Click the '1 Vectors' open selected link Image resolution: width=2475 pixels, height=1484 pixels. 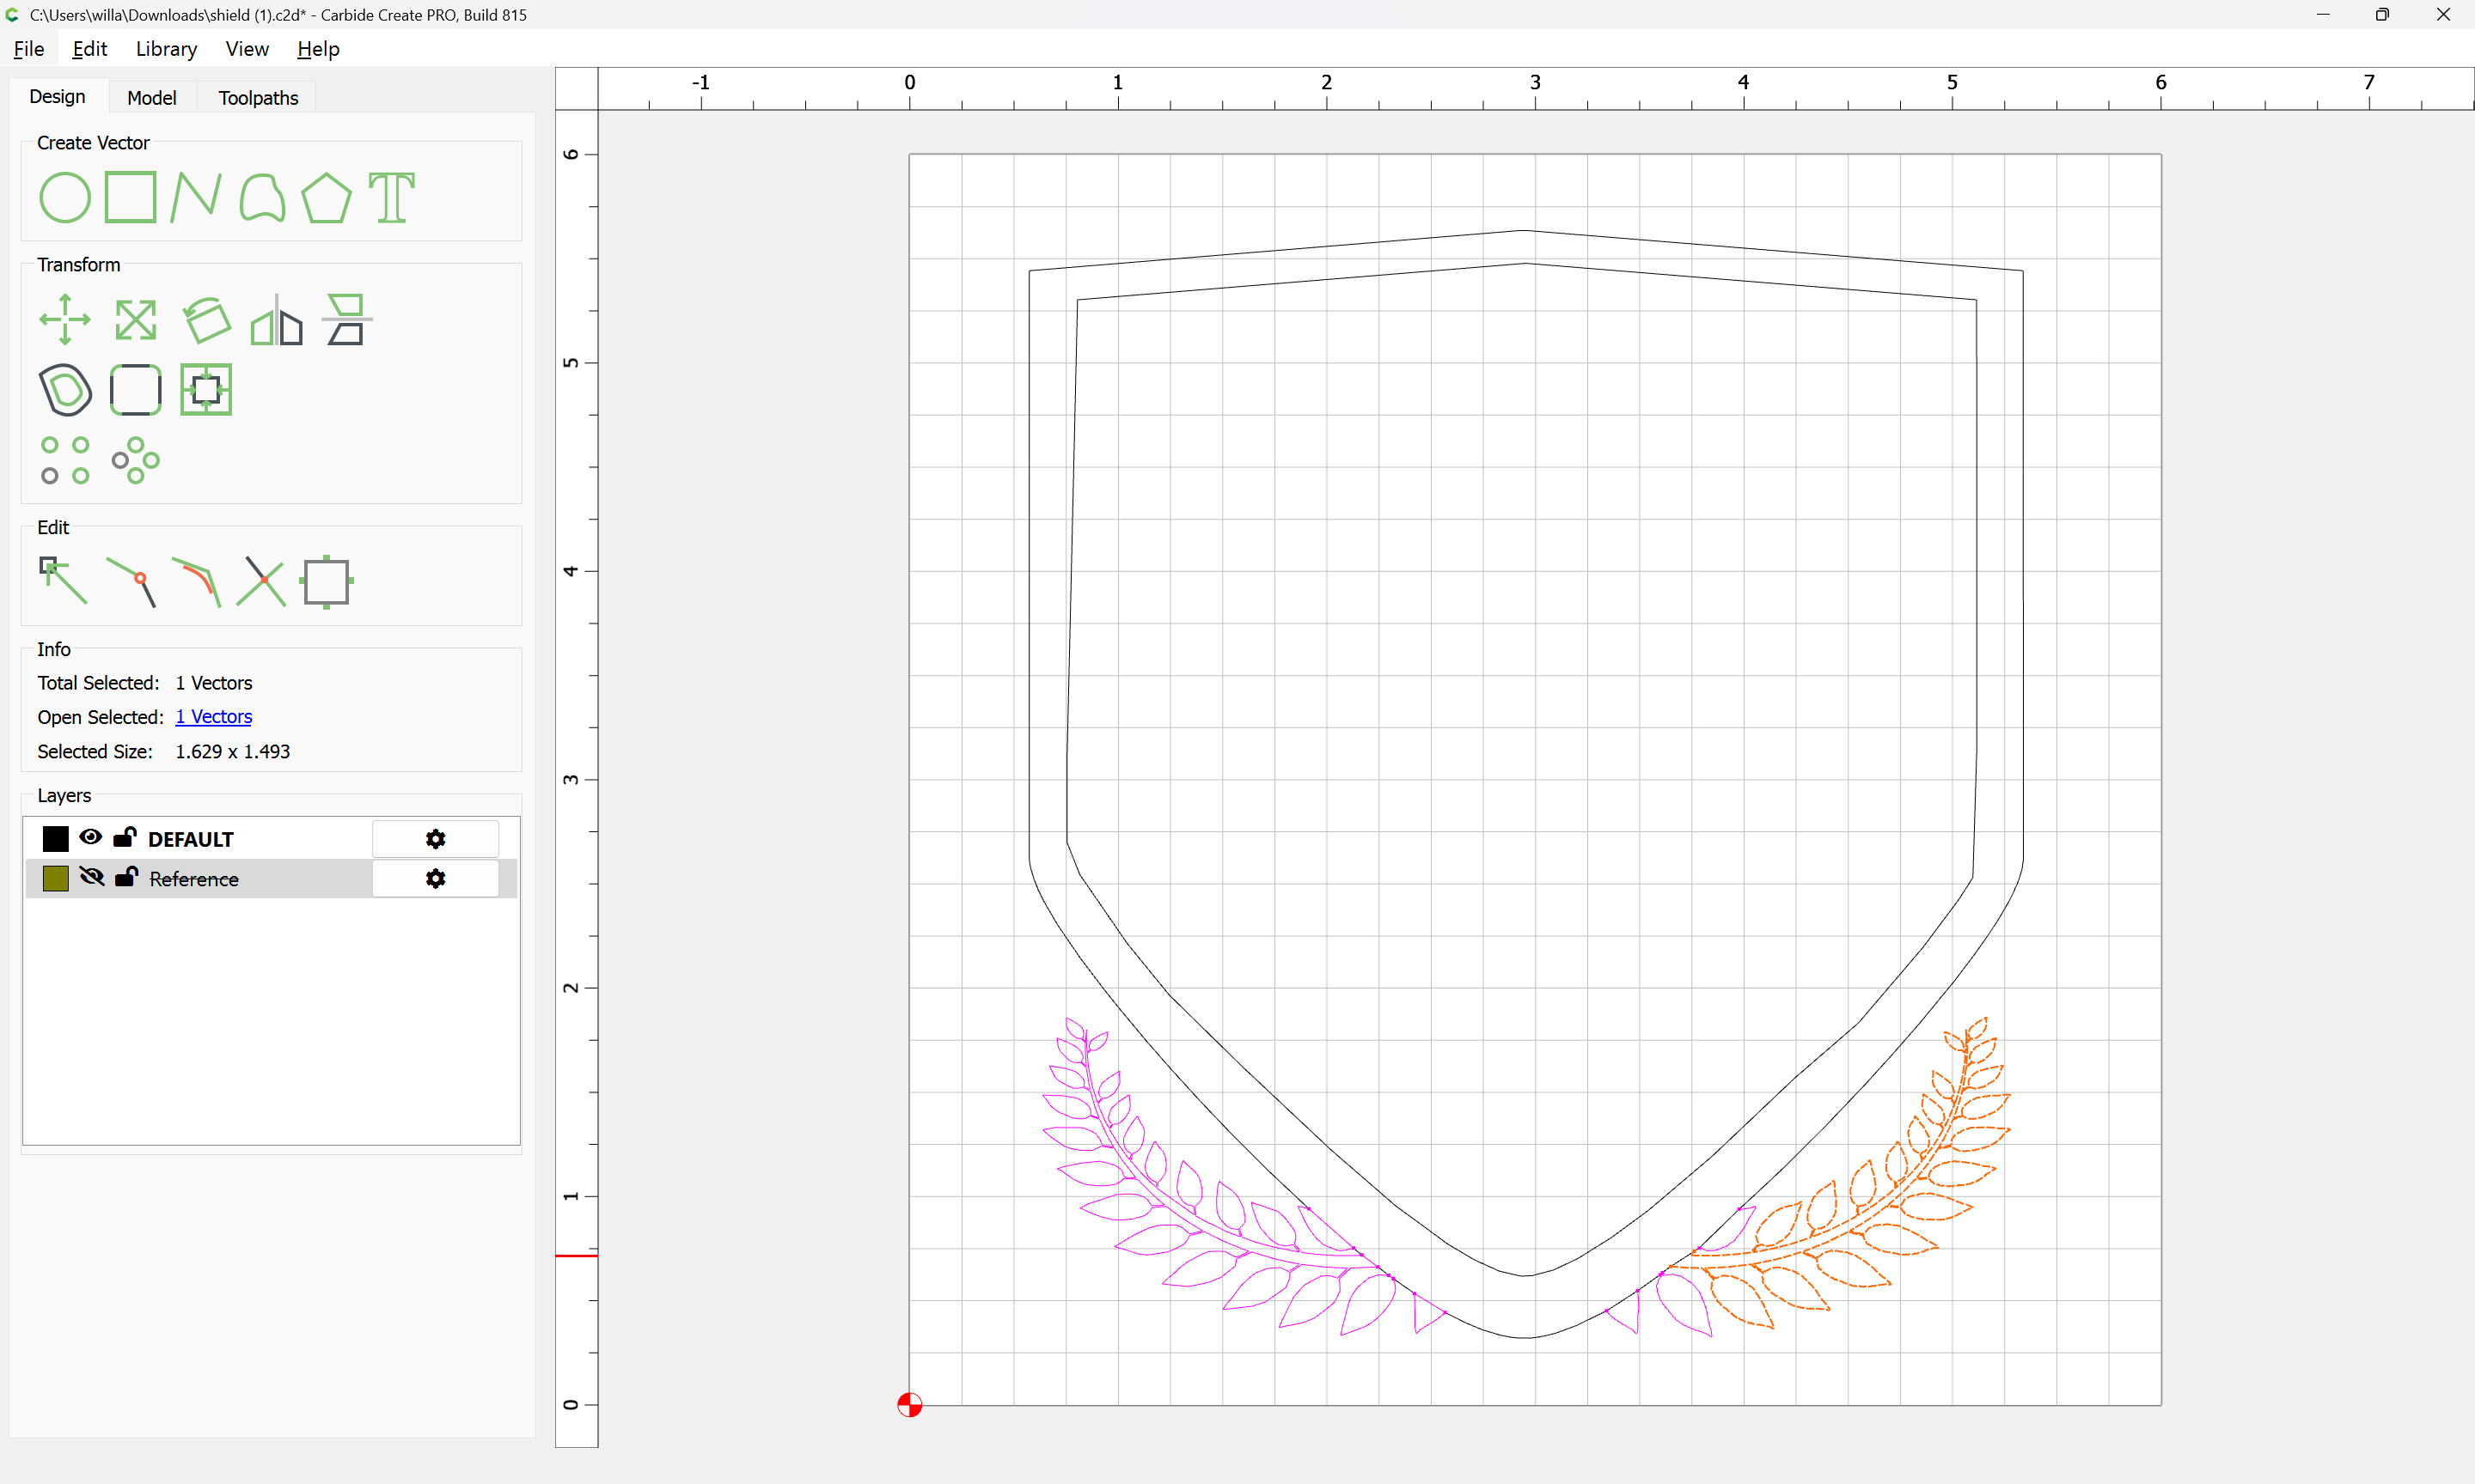(x=214, y=717)
